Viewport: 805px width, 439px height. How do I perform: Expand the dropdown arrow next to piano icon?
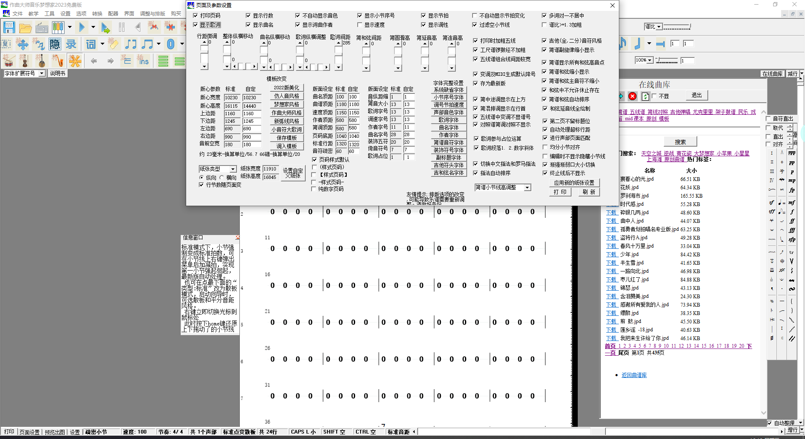[70, 28]
